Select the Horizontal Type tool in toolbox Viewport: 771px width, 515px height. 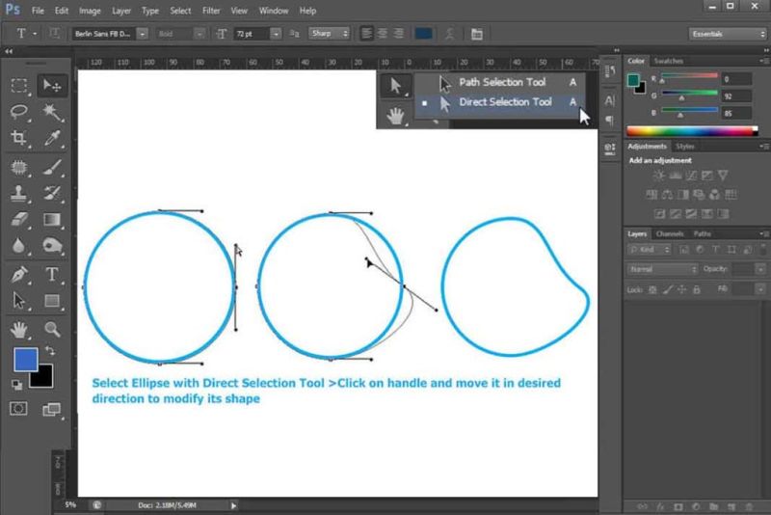click(52, 275)
